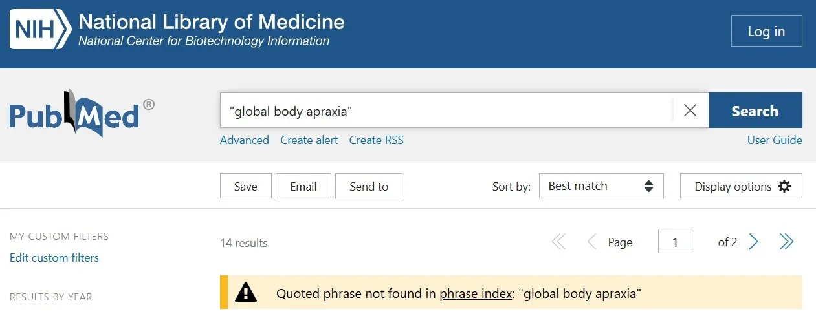Jump to first page double arrow
Image resolution: width=816 pixels, height=316 pixels.
(x=558, y=242)
